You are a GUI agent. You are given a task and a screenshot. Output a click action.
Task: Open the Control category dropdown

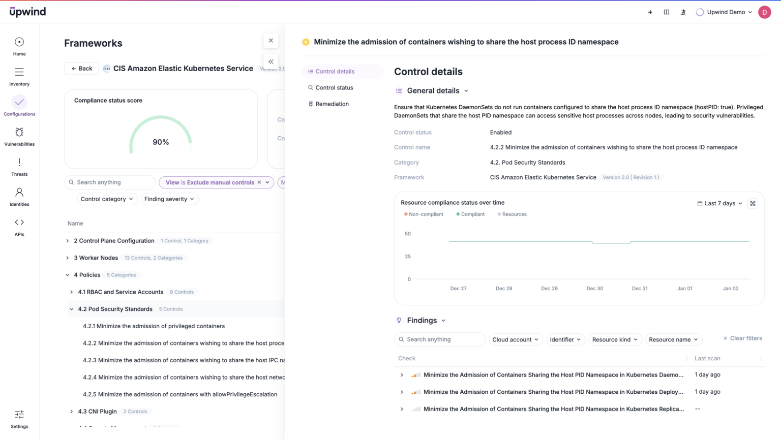107,199
